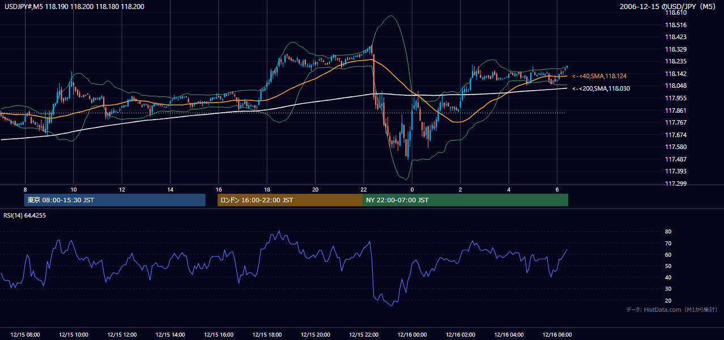The image size is (724, 340).
Task: Click hour label 12 under price chart
Action: coord(122,189)
